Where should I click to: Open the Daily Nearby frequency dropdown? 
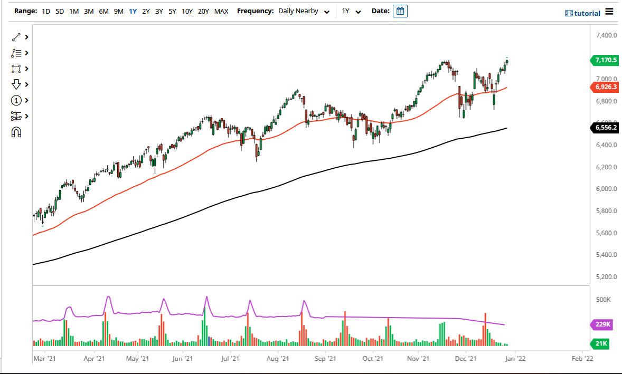pyautogui.click(x=304, y=11)
